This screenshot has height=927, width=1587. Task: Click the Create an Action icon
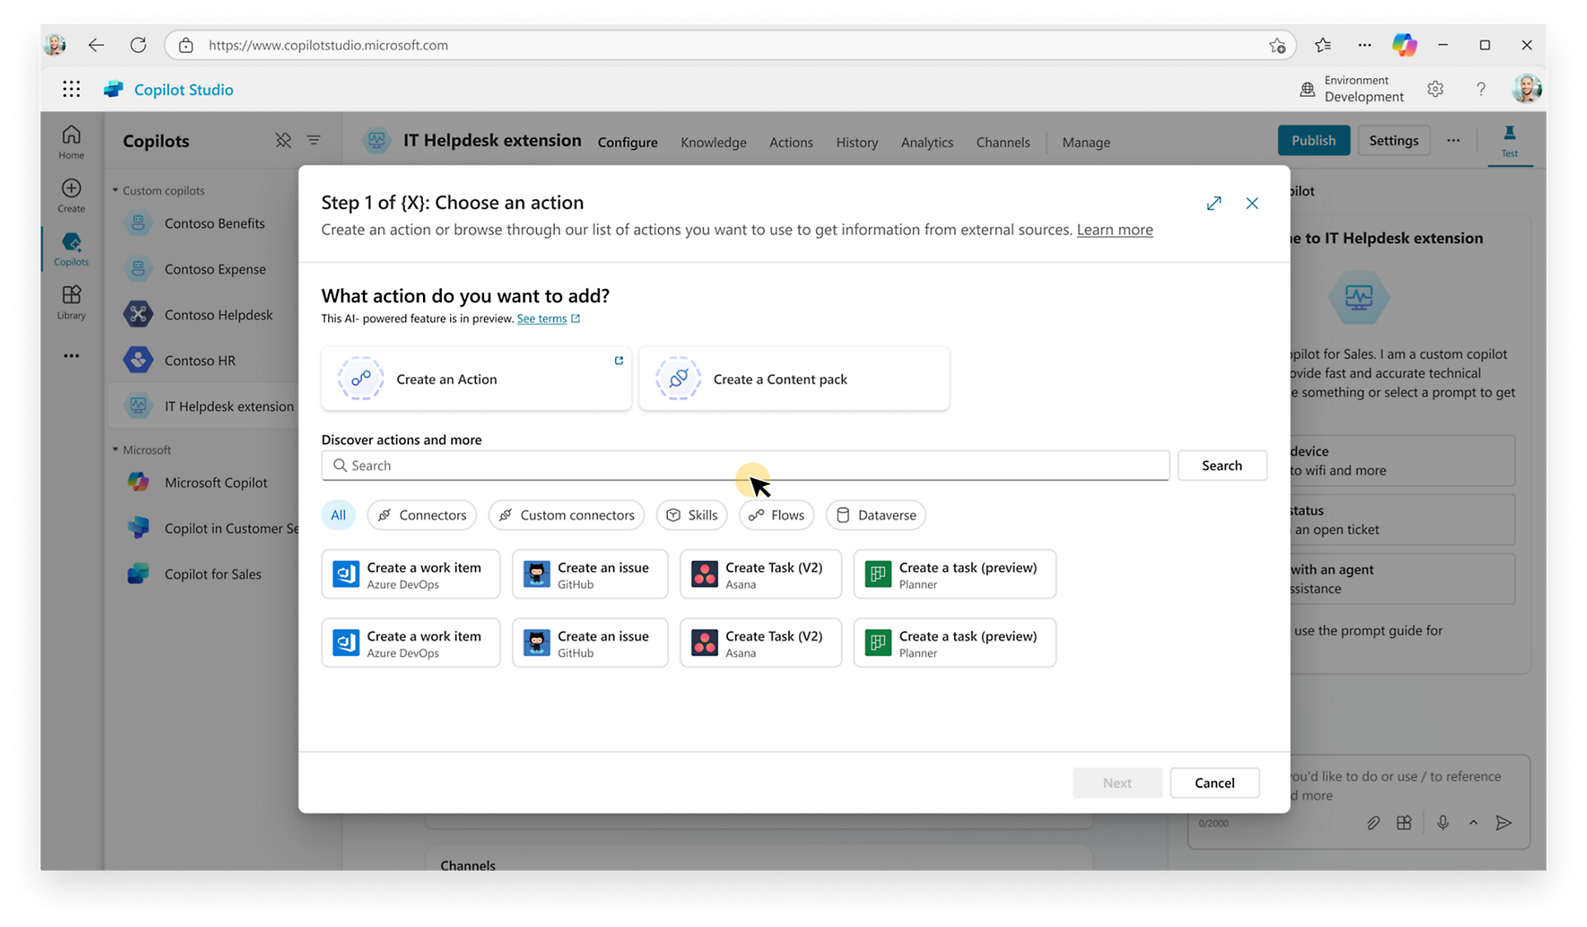point(359,378)
